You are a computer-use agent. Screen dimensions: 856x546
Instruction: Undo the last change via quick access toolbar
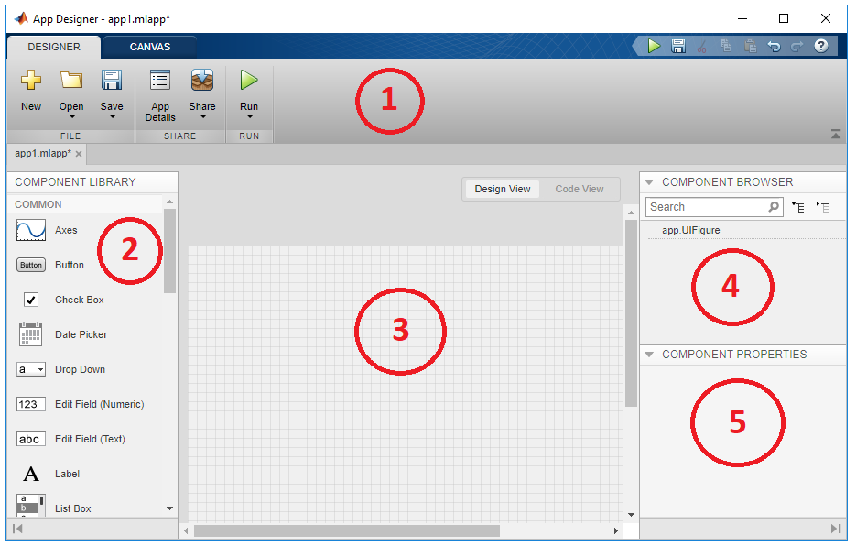click(775, 46)
